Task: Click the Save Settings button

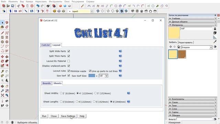Action: pos(68,116)
